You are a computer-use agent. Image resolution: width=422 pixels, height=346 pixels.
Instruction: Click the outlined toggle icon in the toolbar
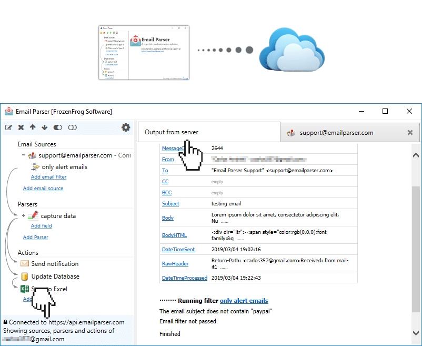pos(73,127)
